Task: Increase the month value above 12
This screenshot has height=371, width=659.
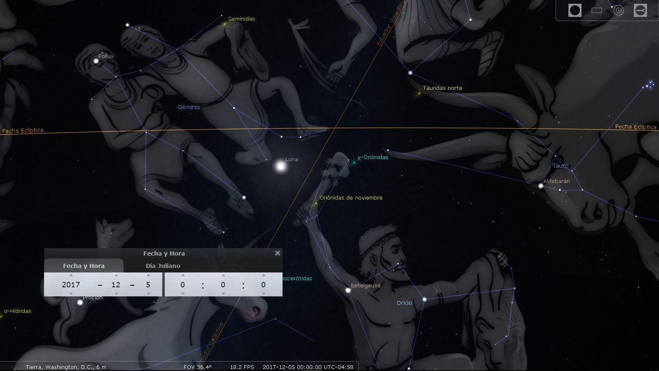Action: 116,275
